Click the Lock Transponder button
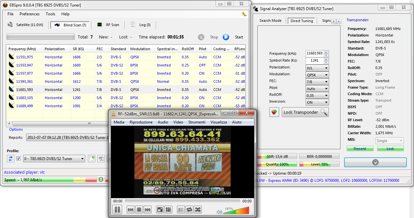 pos(305,112)
